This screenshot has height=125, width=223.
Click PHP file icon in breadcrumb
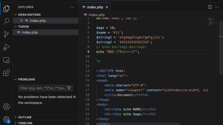pyautogui.click(x=85, y=15)
